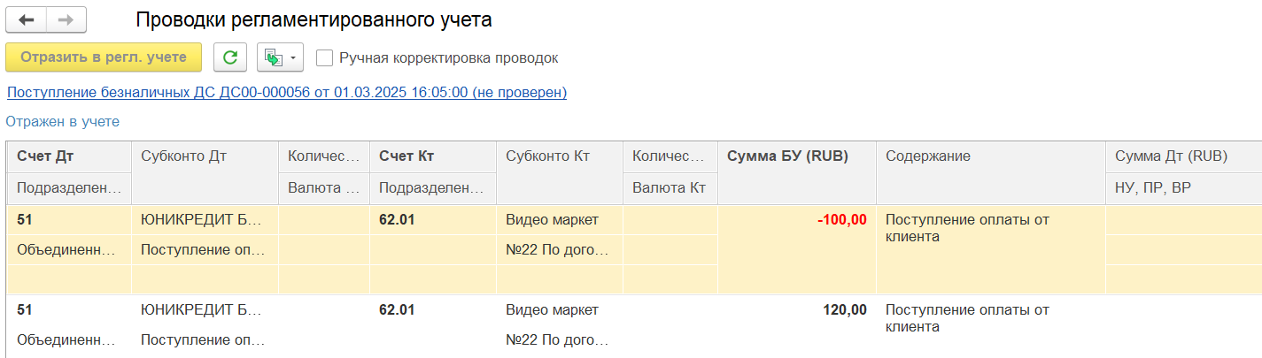The height and width of the screenshot is (358, 1262).
Task: Click Видео маркет cell in second posting
Action: coord(559,310)
